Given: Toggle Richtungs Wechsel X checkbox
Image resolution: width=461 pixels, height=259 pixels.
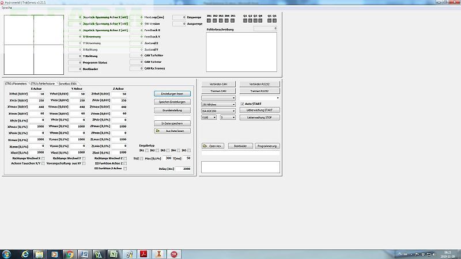Looking at the screenshot, I should coord(43,158).
